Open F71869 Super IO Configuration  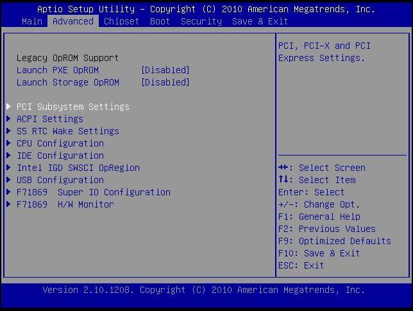(x=93, y=192)
